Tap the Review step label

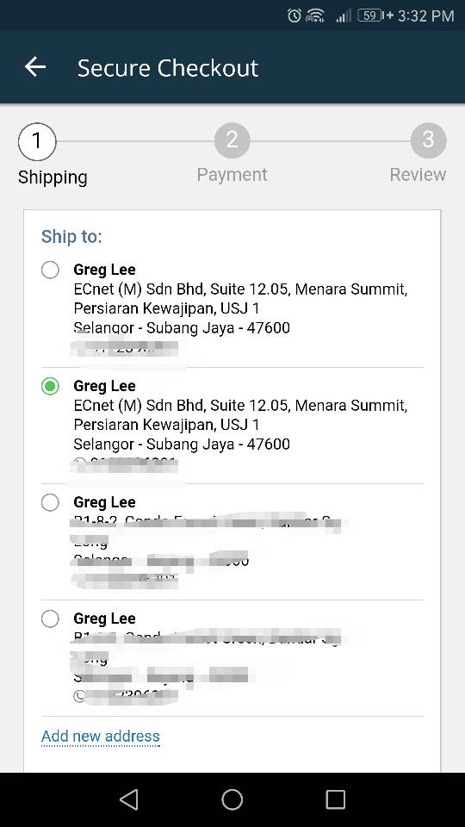pos(418,175)
